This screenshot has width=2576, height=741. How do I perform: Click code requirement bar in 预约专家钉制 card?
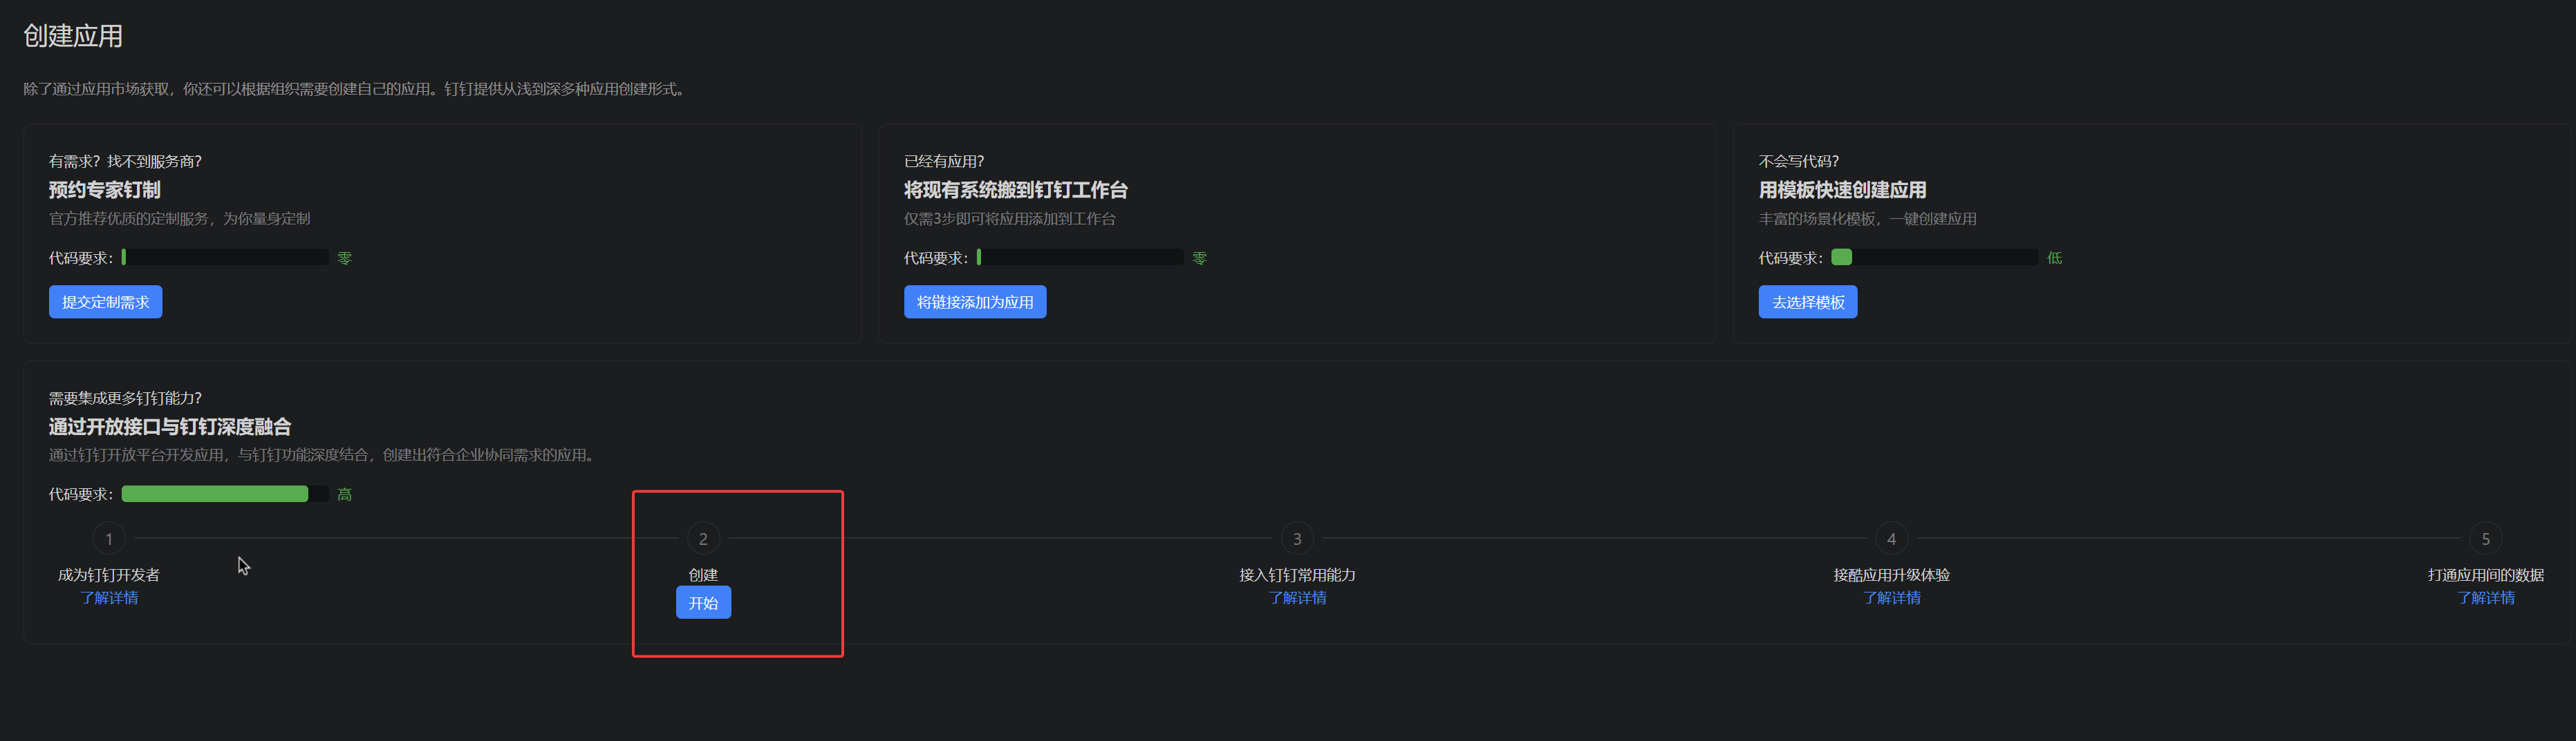[225, 258]
